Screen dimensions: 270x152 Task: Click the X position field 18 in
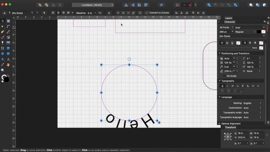(243, 133)
